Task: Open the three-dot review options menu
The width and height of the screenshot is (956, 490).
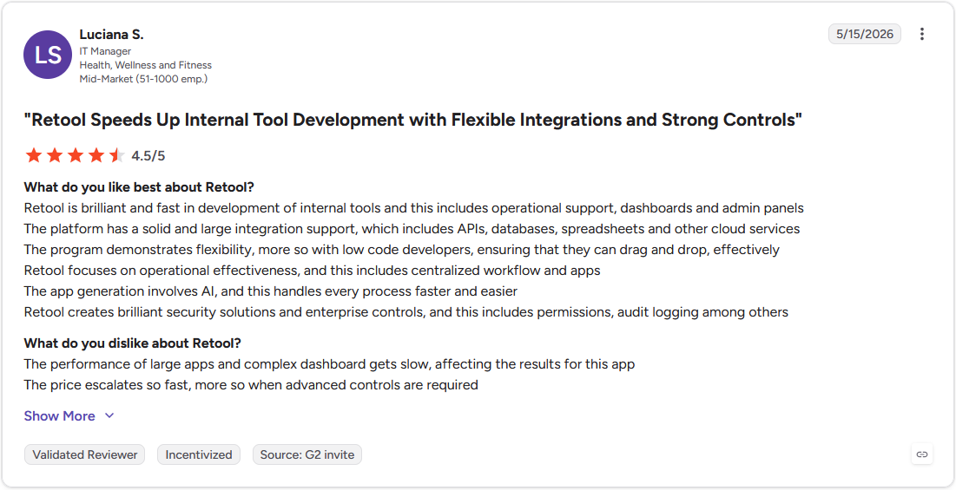Action: [922, 34]
